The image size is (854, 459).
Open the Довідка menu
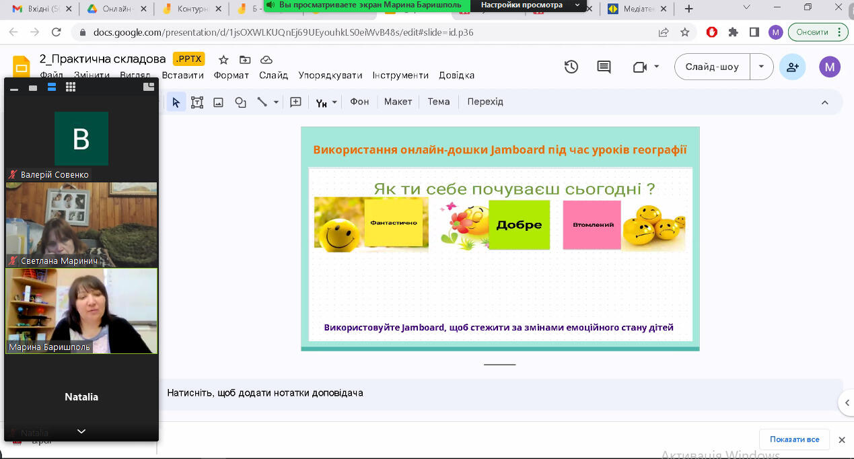pyautogui.click(x=457, y=75)
